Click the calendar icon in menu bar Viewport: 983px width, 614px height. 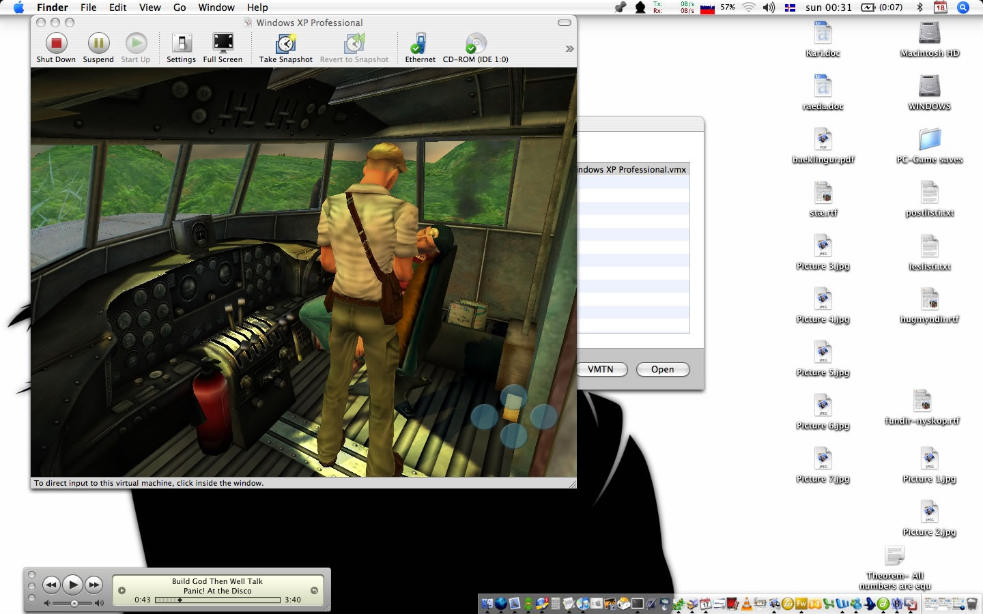tap(941, 8)
